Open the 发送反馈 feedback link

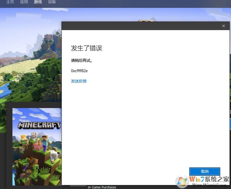(79, 81)
